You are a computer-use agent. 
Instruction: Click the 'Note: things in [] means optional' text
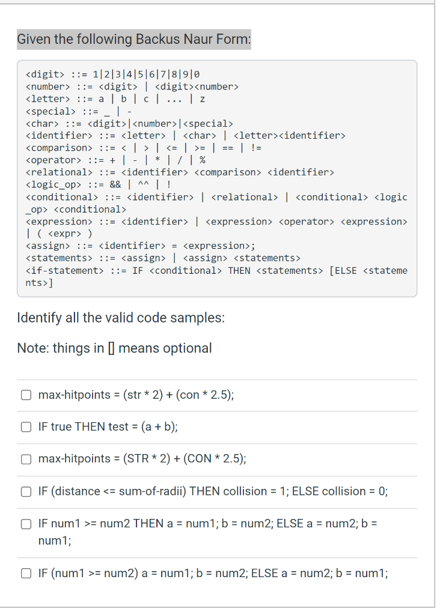(114, 348)
